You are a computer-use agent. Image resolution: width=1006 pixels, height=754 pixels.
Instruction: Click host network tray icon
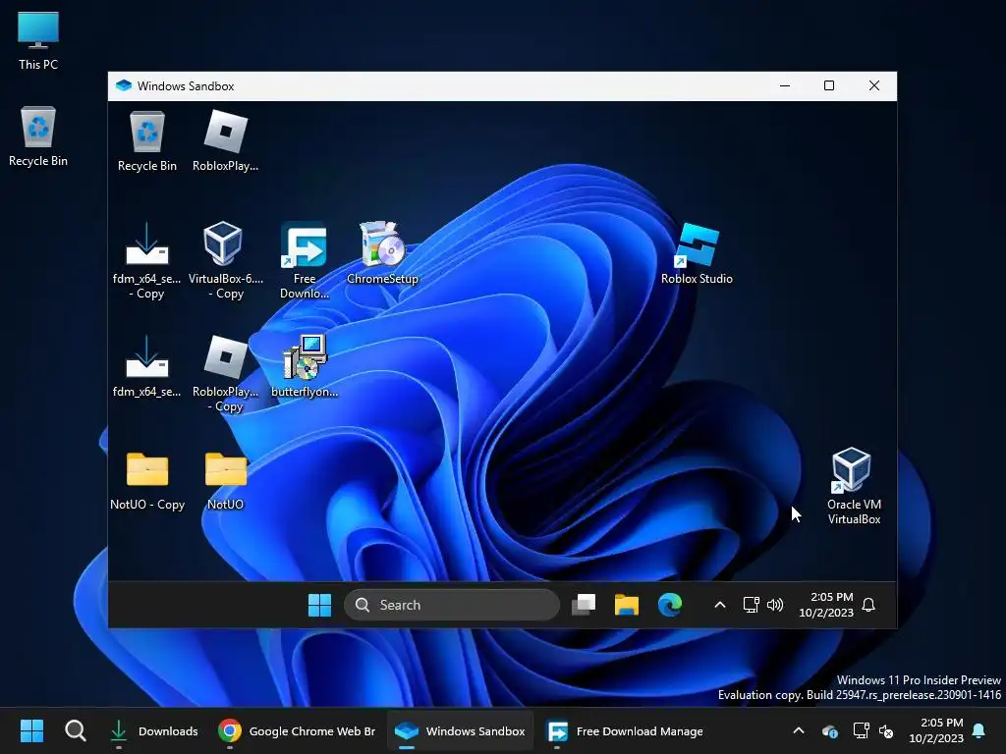click(x=861, y=730)
